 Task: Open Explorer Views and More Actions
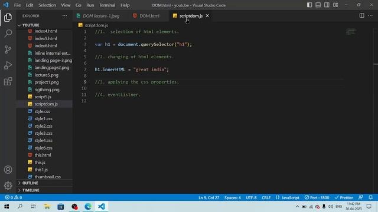[x=64, y=16]
